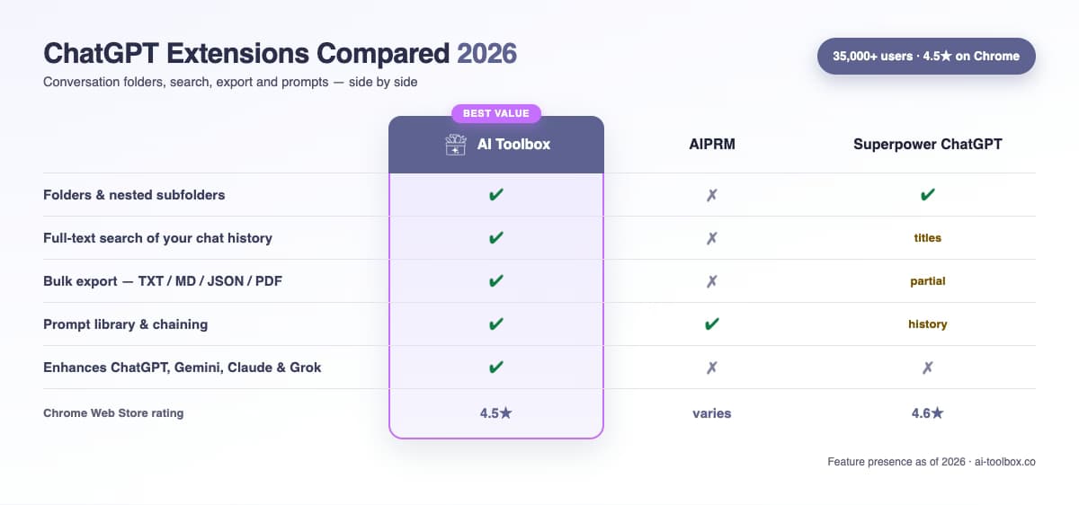Click AIPRM cross for Bulk export row
The height and width of the screenshot is (505, 1079).
tap(712, 281)
